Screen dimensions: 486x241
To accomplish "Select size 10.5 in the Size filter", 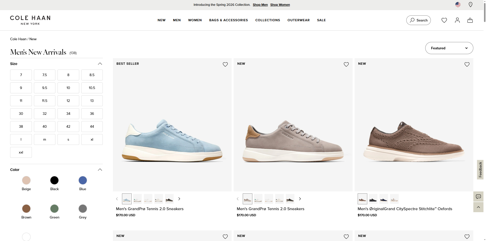I will tap(92, 88).
